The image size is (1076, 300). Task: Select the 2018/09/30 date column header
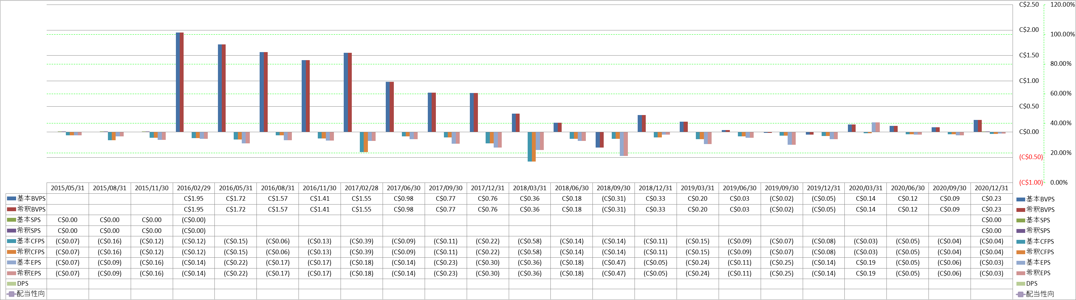[614, 188]
